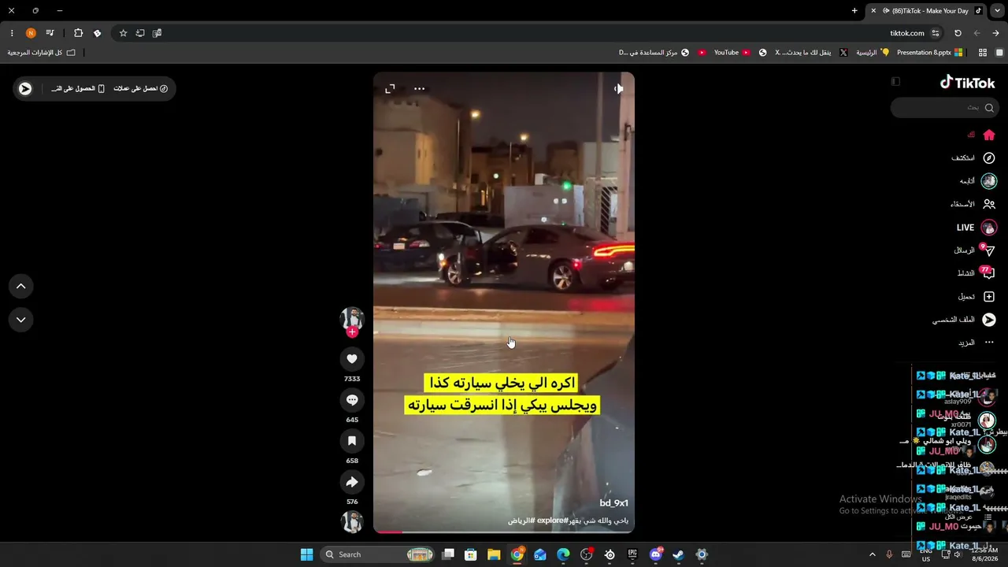Image resolution: width=1008 pixels, height=567 pixels.
Task: Open the Messages (الرسائل) sidebar item
Action: 975,250
